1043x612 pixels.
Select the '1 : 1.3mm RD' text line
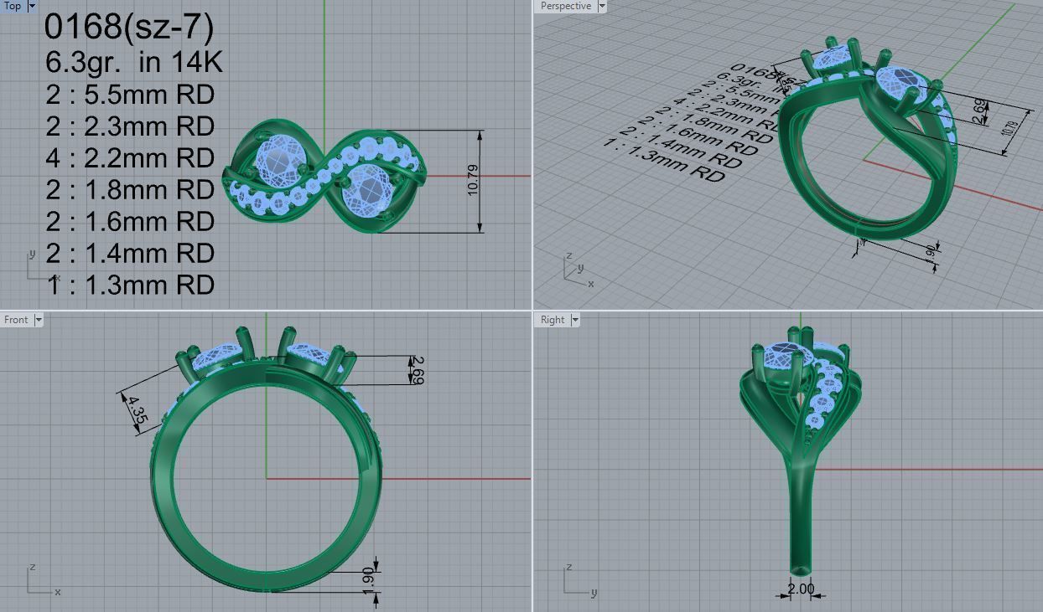tap(131, 285)
